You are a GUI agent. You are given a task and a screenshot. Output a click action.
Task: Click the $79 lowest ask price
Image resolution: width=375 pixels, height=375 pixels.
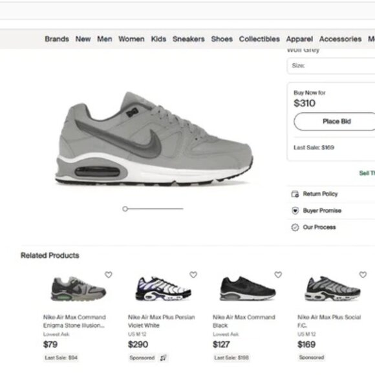click(50, 345)
